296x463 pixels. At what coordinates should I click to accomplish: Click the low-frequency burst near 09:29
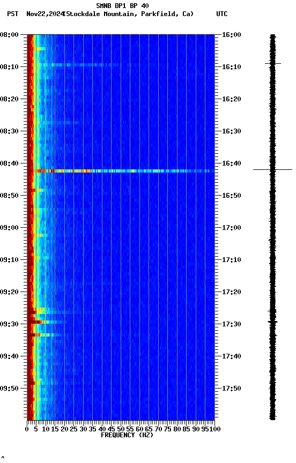45,322
